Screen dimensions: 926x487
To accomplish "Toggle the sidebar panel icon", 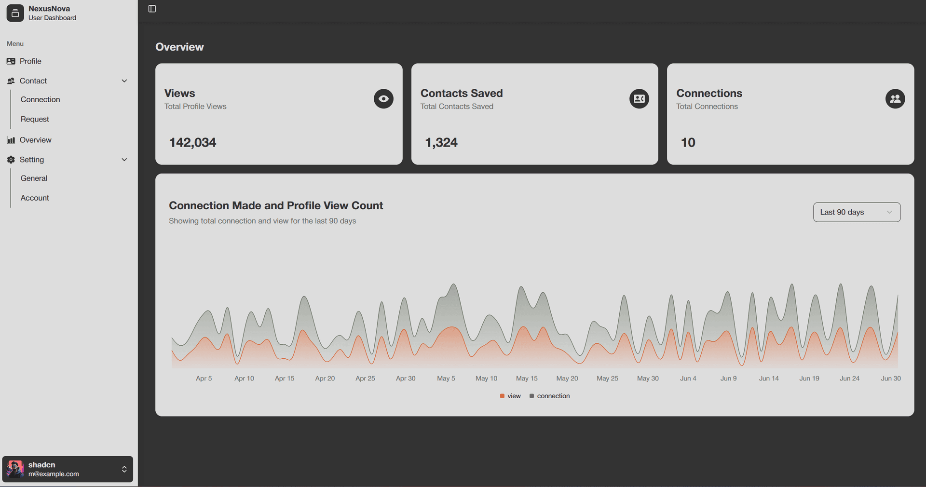I will click(152, 9).
